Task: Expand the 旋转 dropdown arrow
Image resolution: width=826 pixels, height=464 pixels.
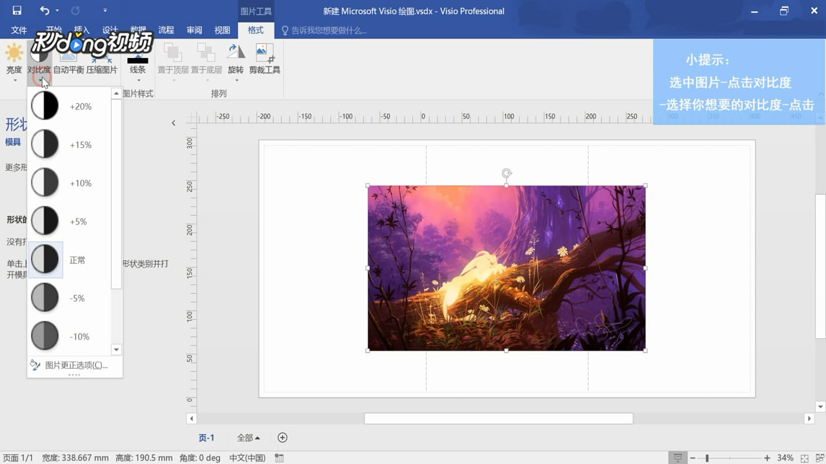Action: [236, 81]
